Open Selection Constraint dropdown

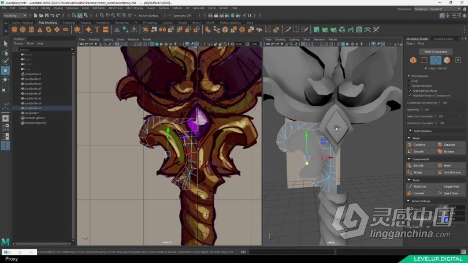pos(436,116)
